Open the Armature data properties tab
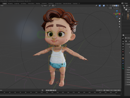Image resolution: width=130 pixels, height=98 pixels. pyautogui.click(x=123, y=66)
